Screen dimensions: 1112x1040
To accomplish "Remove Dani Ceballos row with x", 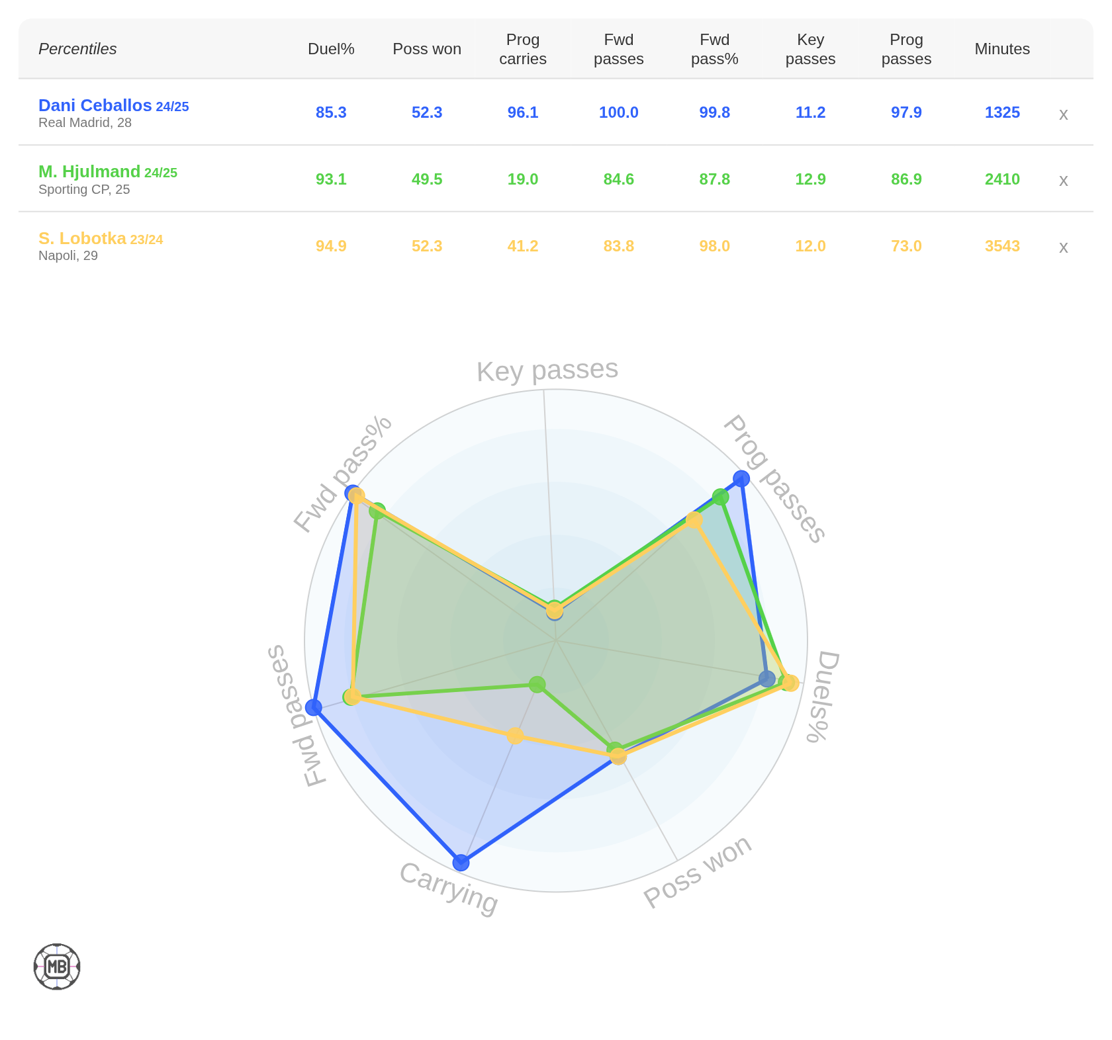I will [1063, 114].
